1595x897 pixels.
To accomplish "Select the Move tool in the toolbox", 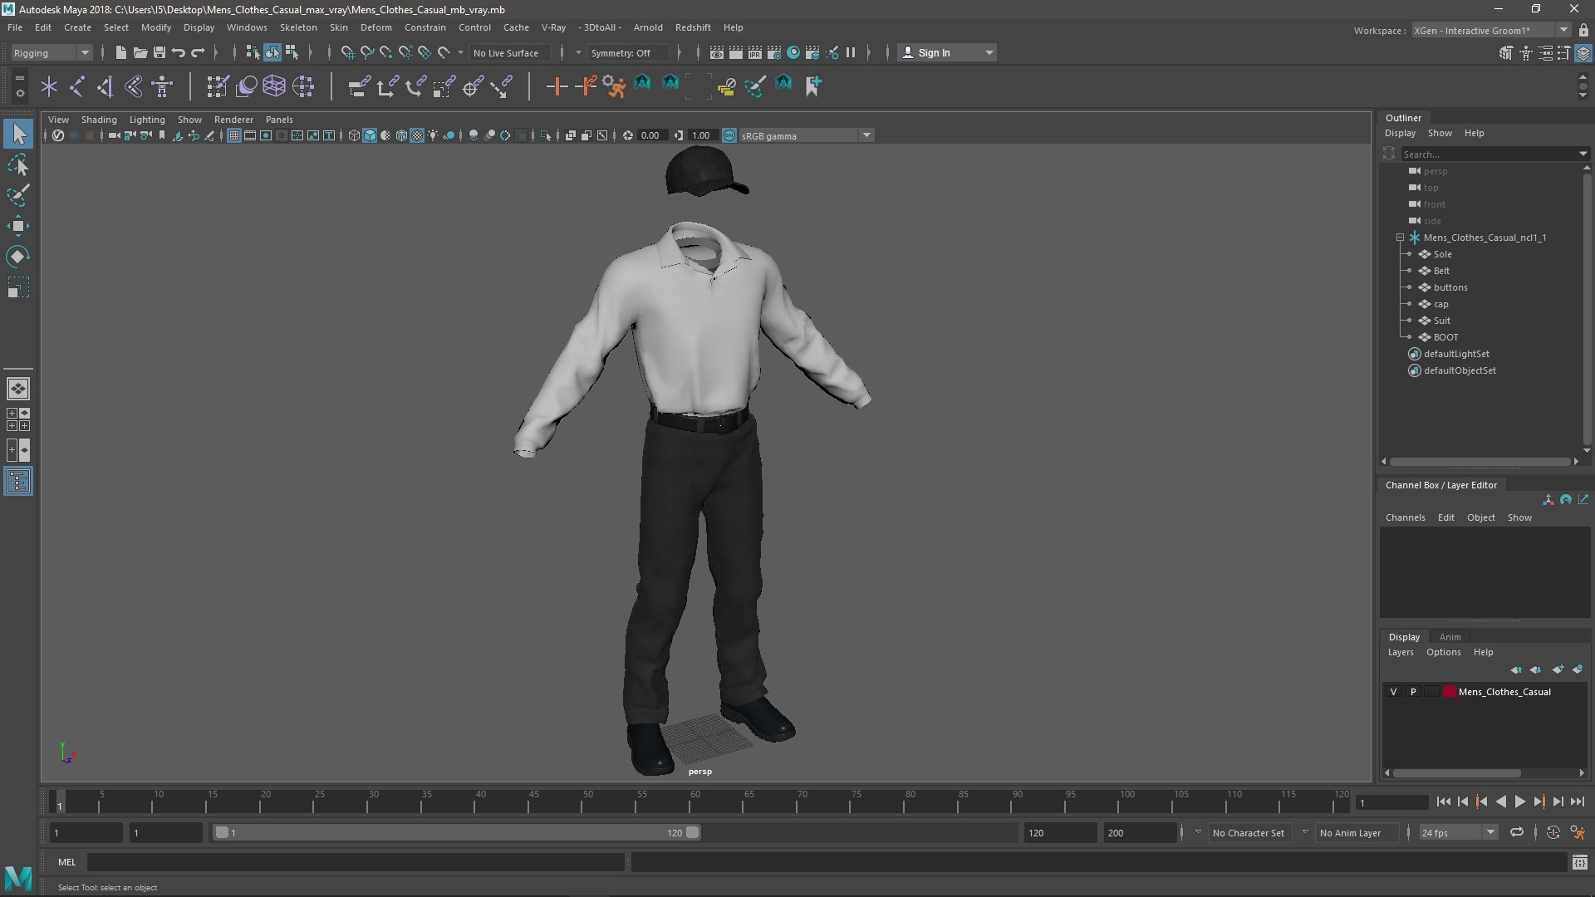I will coord(18,226).
